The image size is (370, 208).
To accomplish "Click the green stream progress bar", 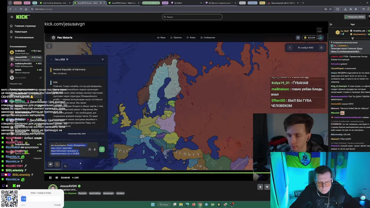I will click(x=157, y=173).
